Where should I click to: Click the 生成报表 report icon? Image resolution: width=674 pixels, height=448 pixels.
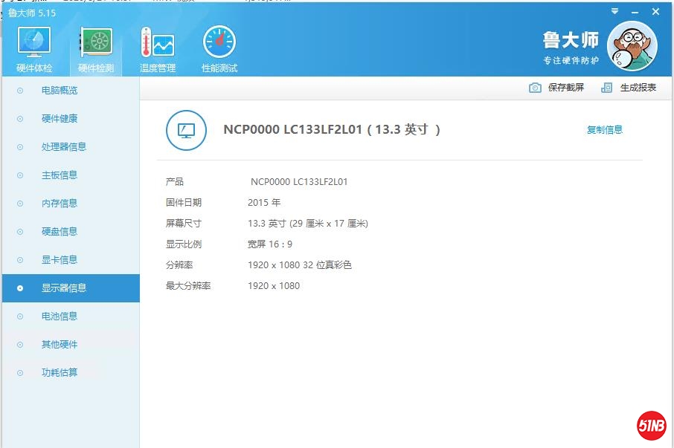(x=606, y=88)
